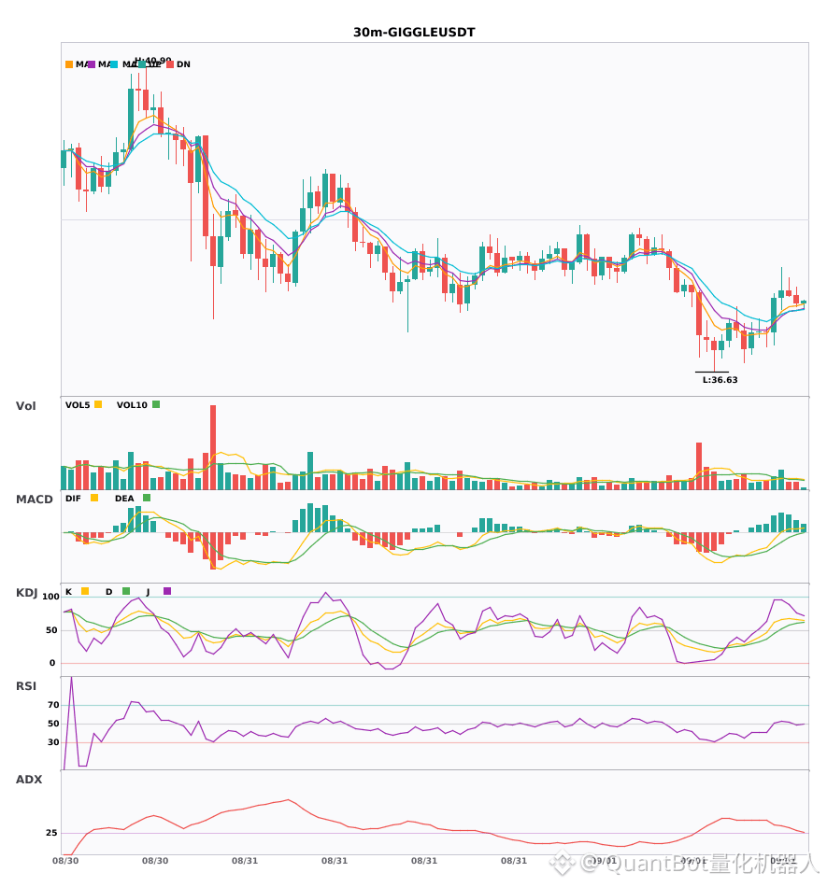
Task: Click the tallest red volume bar
Action: (213, 447)
